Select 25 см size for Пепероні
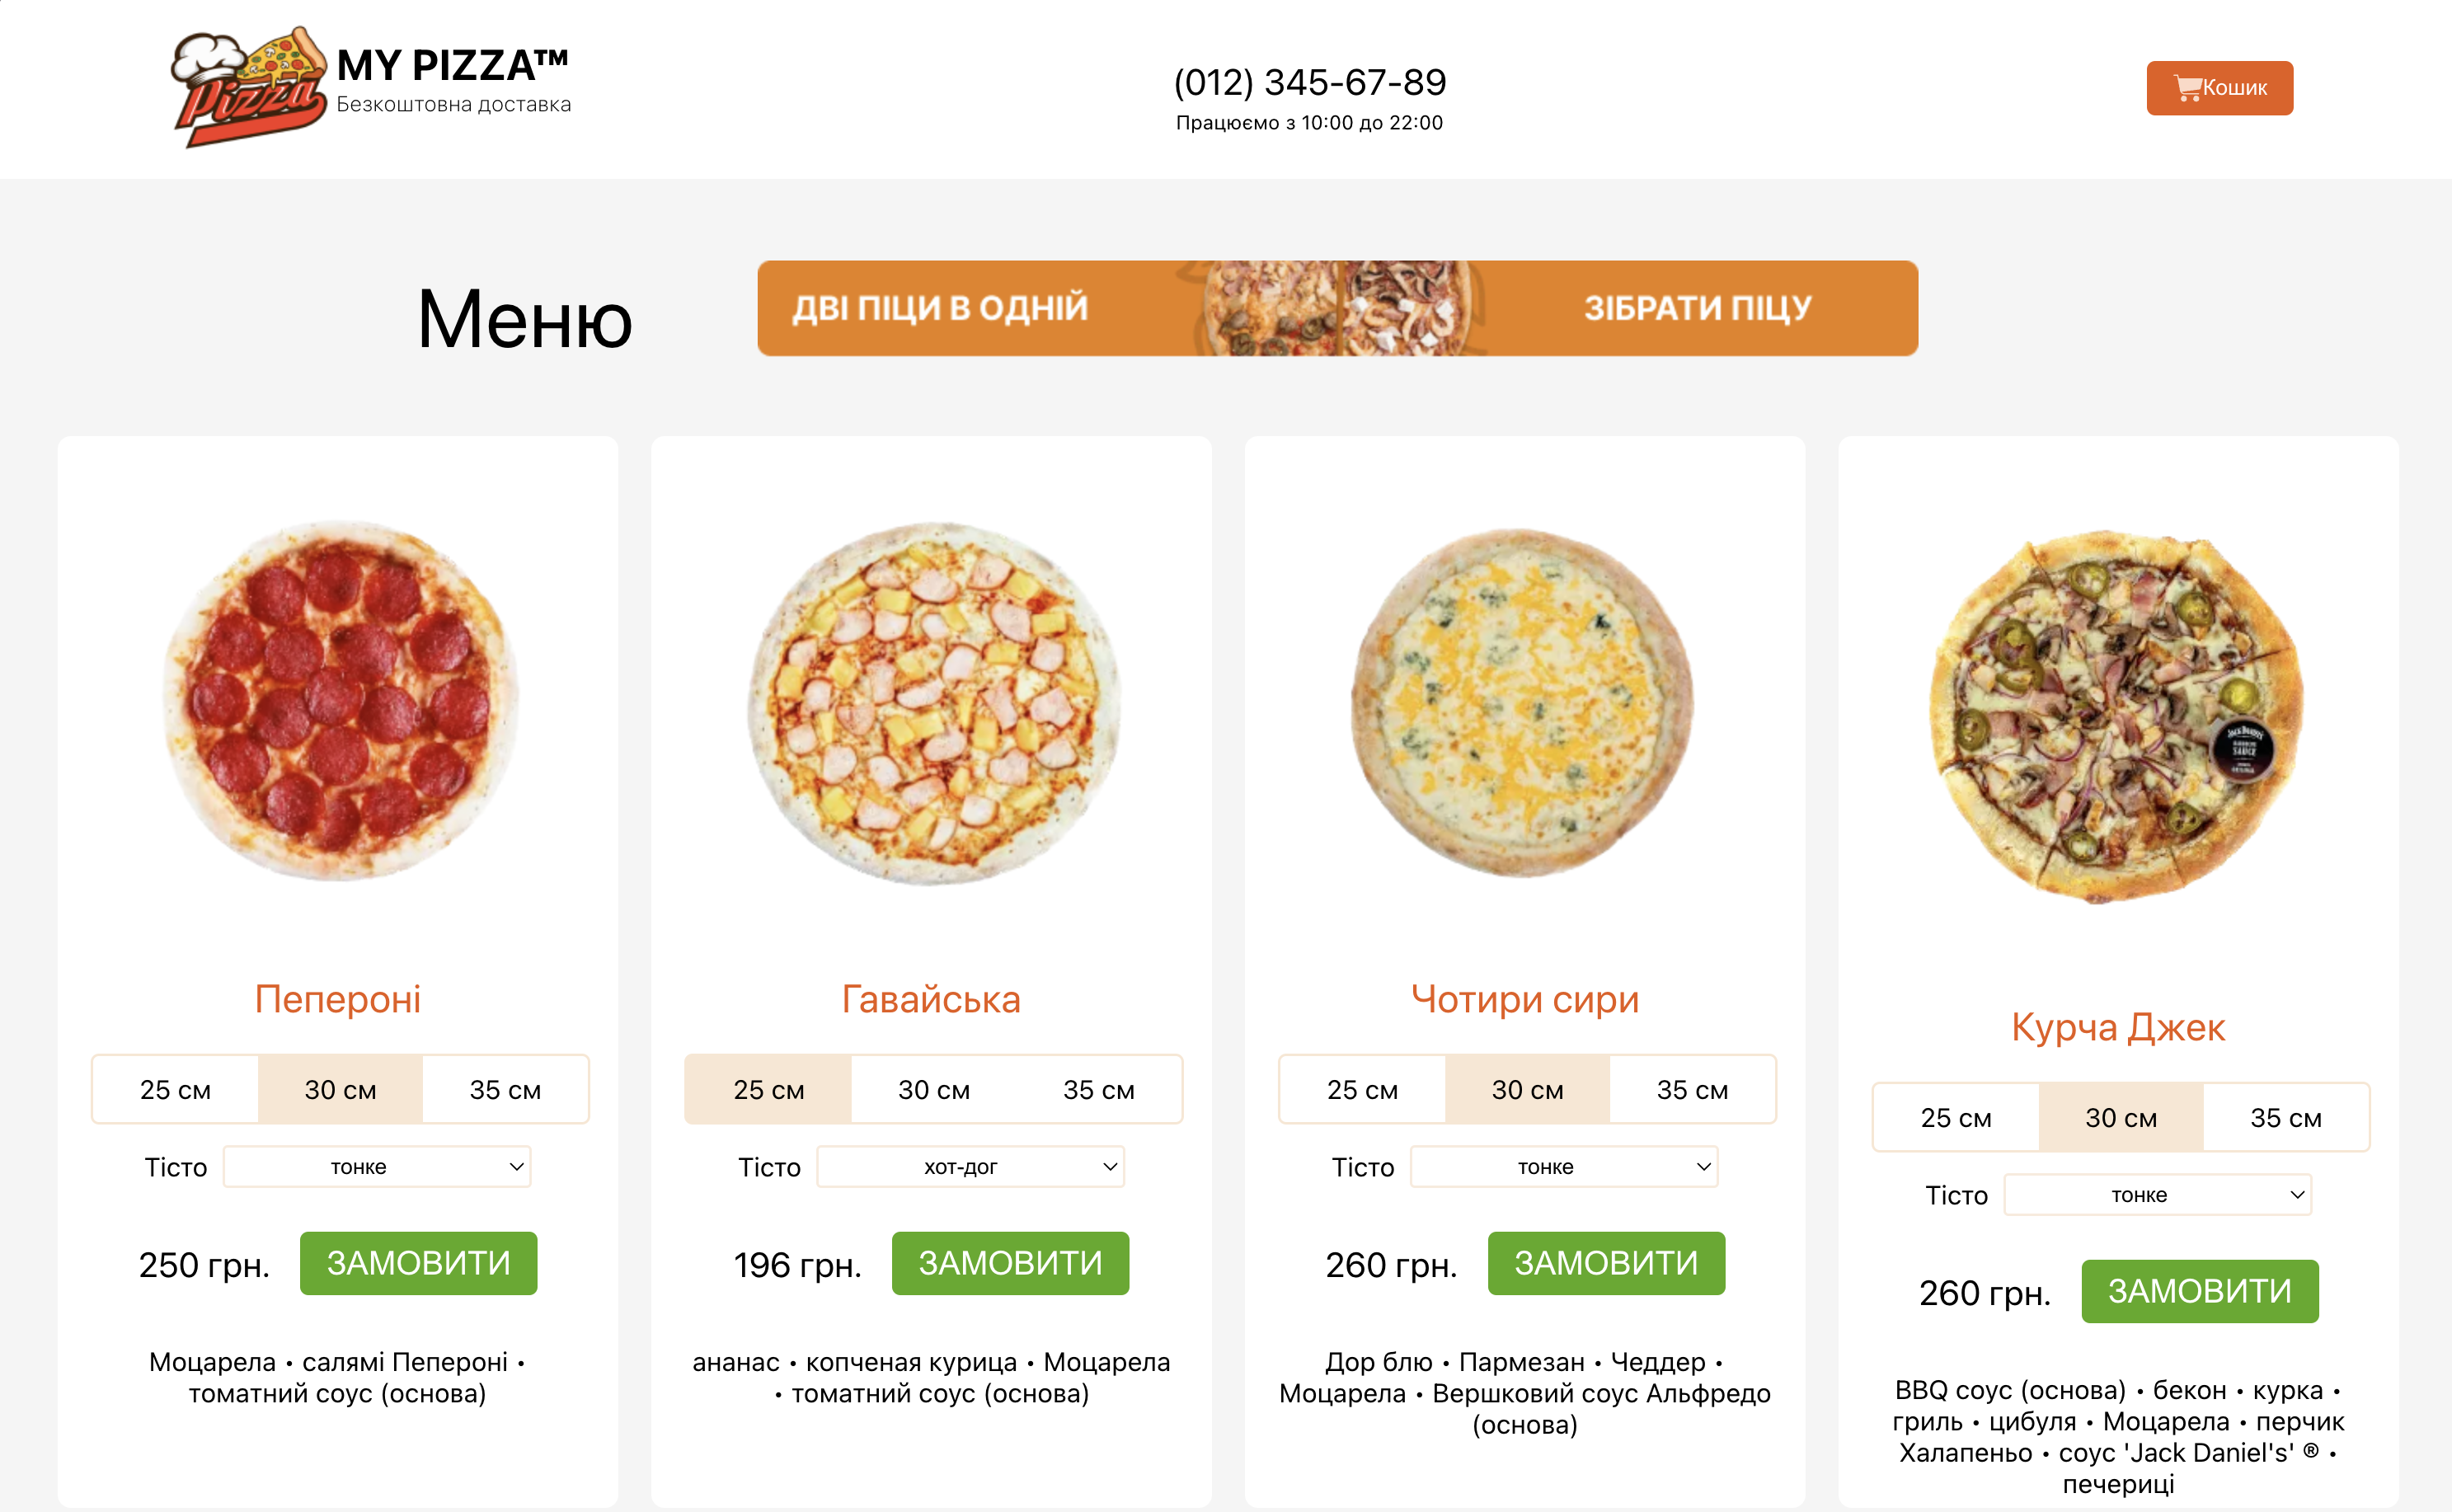 tap(176, 1089)
